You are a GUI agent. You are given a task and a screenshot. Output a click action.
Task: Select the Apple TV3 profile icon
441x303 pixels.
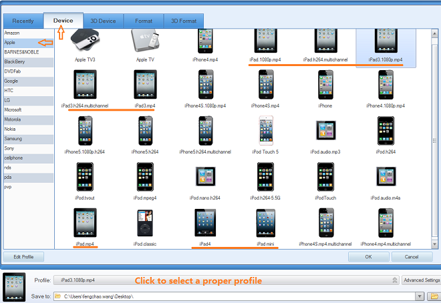pyautogui.click(x=85, y=40)
